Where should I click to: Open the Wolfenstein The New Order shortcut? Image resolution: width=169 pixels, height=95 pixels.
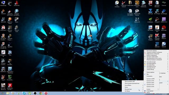10,87
